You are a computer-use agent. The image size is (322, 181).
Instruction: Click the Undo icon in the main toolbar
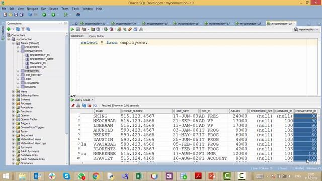point(30,15)
